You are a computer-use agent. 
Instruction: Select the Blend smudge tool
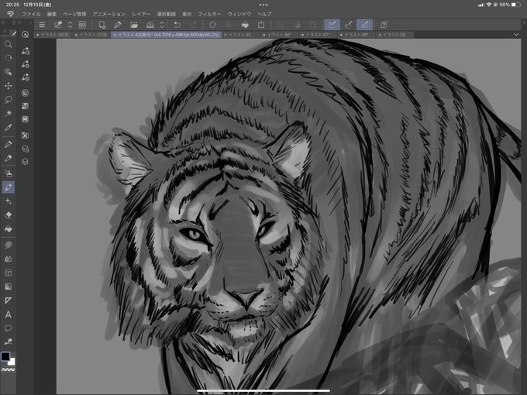[x=9, y=245]
